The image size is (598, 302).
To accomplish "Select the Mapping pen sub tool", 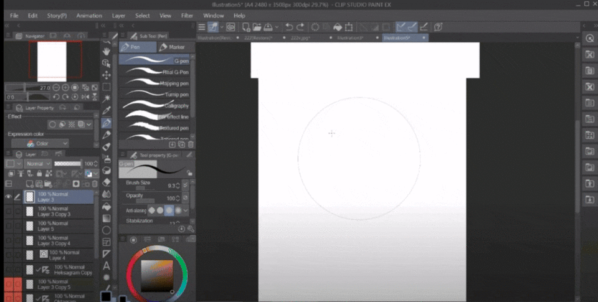I will click(x=154, y=83).
